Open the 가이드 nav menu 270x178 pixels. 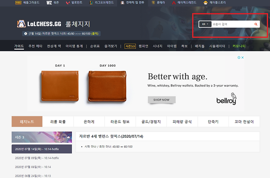point(19,46)
